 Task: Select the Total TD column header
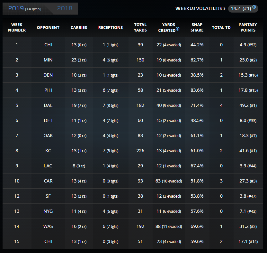pyautogui.click(x=221, y=27)
